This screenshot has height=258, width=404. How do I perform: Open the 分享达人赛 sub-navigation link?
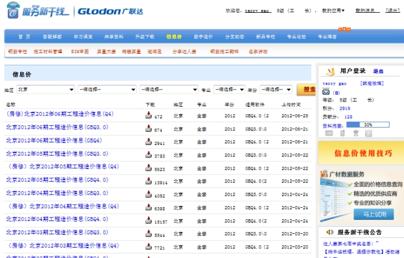(184, 51)
